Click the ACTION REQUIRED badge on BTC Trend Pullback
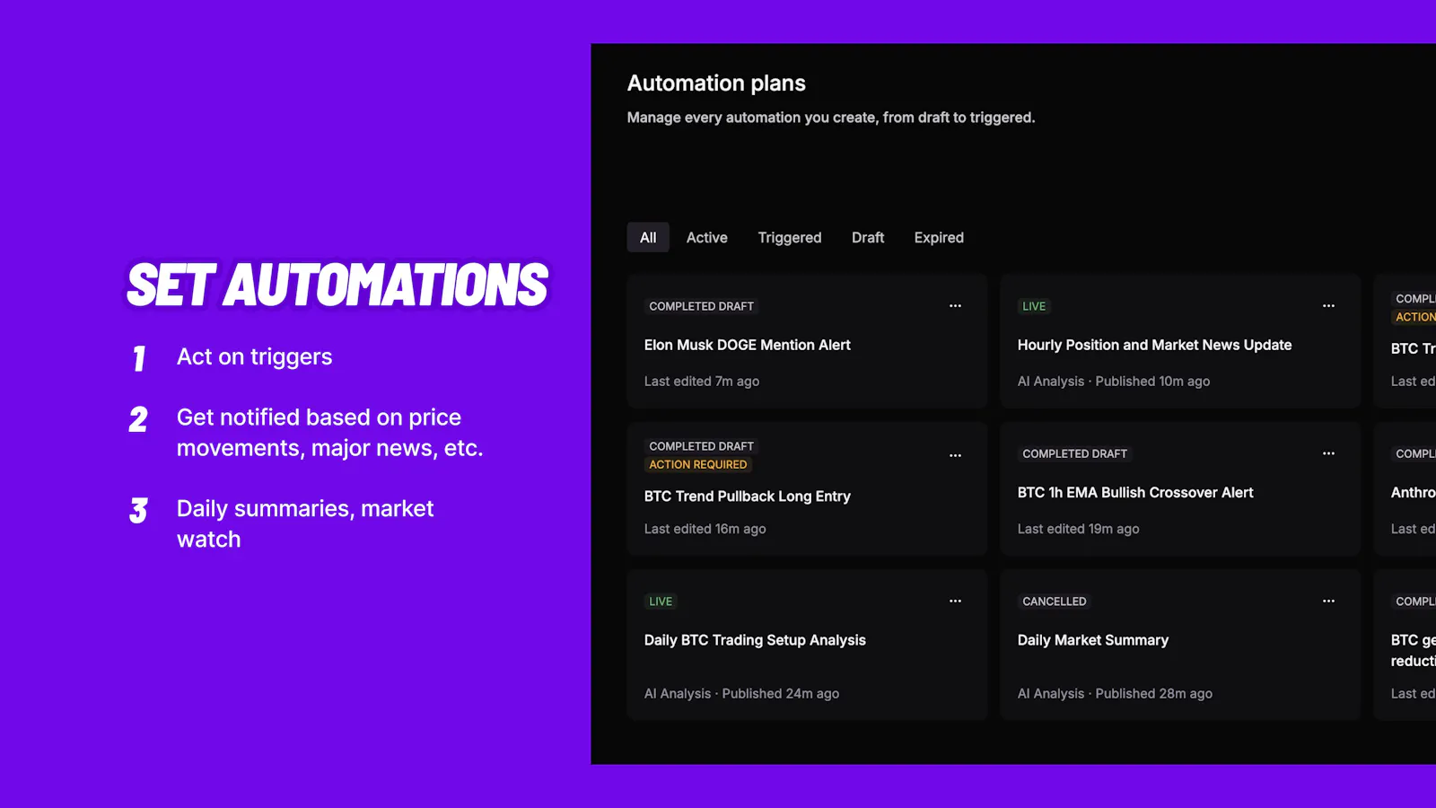1436x808 pixels. pyautogui.click(x=698, y=464)
